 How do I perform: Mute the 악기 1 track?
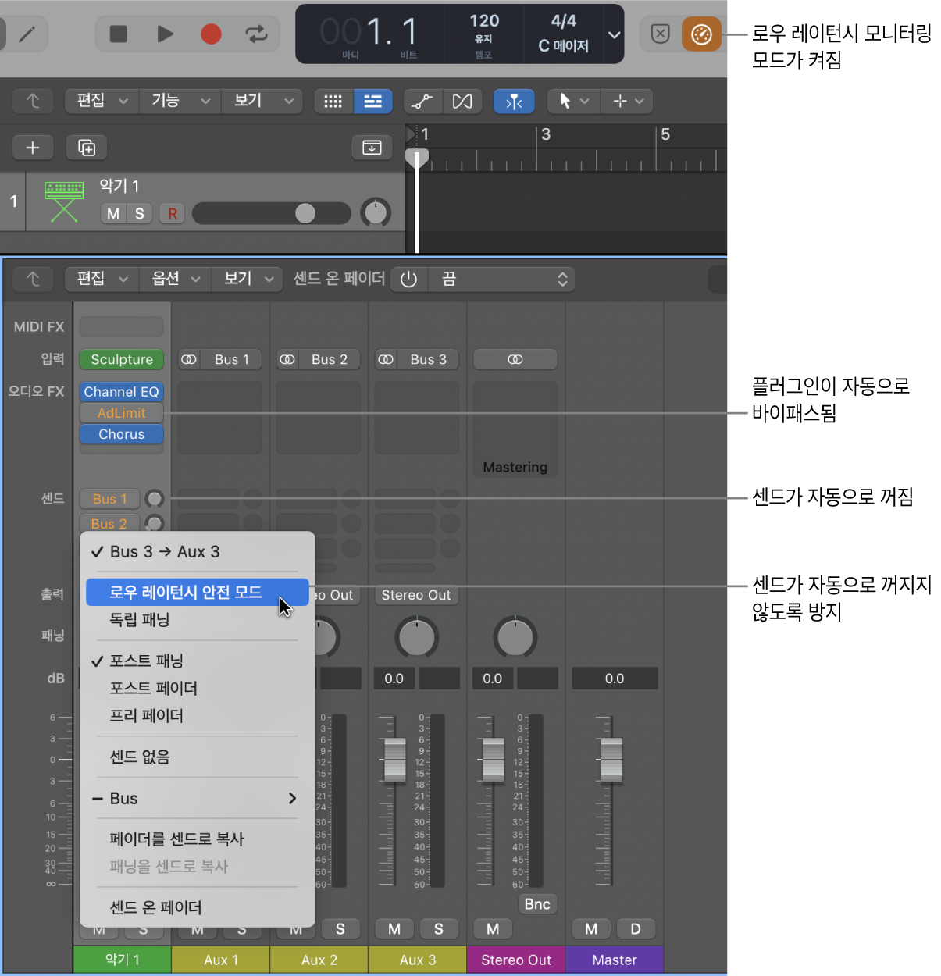pos(112,213)
